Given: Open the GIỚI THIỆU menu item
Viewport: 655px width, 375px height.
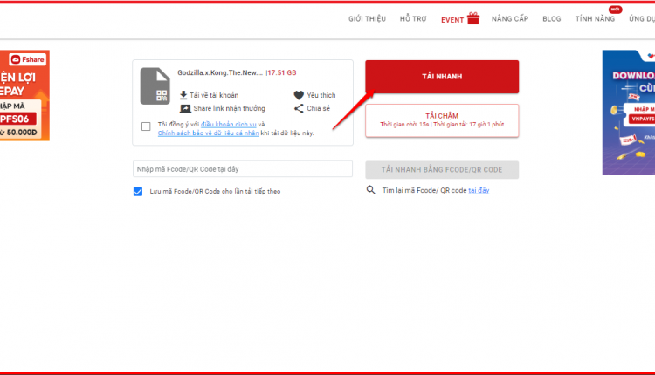Looking at the screenshot, I should click(367, 19).
